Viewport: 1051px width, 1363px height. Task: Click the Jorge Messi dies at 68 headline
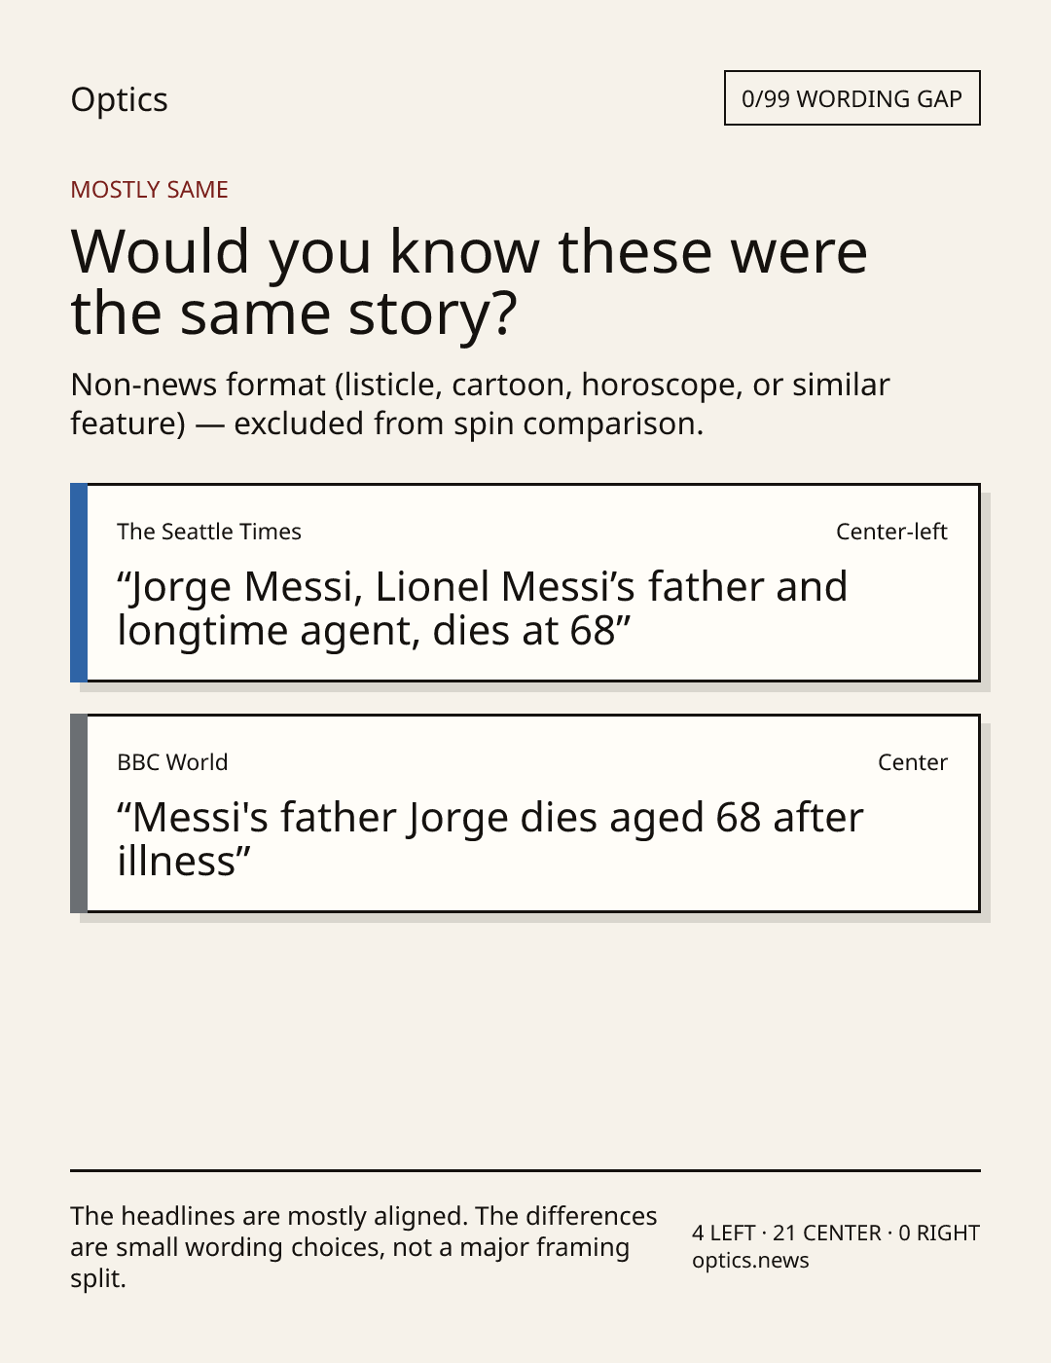pyautogui.click(x=482, y=608)
